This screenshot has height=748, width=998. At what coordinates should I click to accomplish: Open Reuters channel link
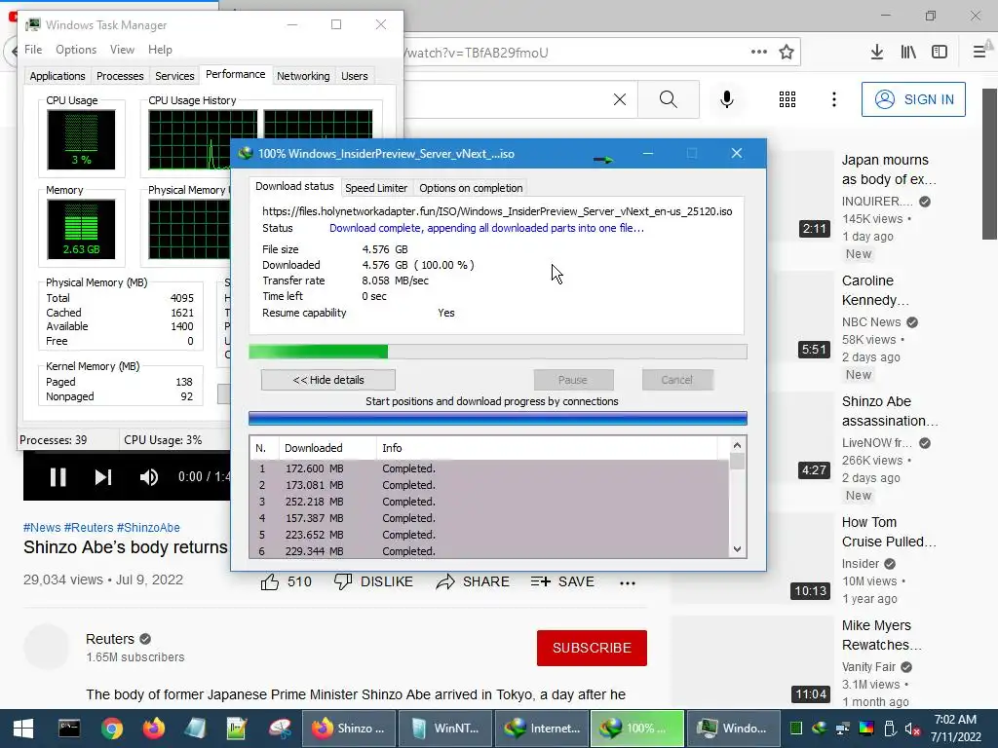110,639
